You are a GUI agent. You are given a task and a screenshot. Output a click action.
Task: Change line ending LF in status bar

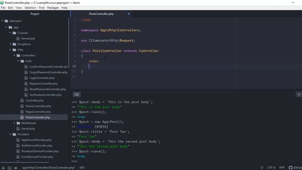click(x=262, y=168)
